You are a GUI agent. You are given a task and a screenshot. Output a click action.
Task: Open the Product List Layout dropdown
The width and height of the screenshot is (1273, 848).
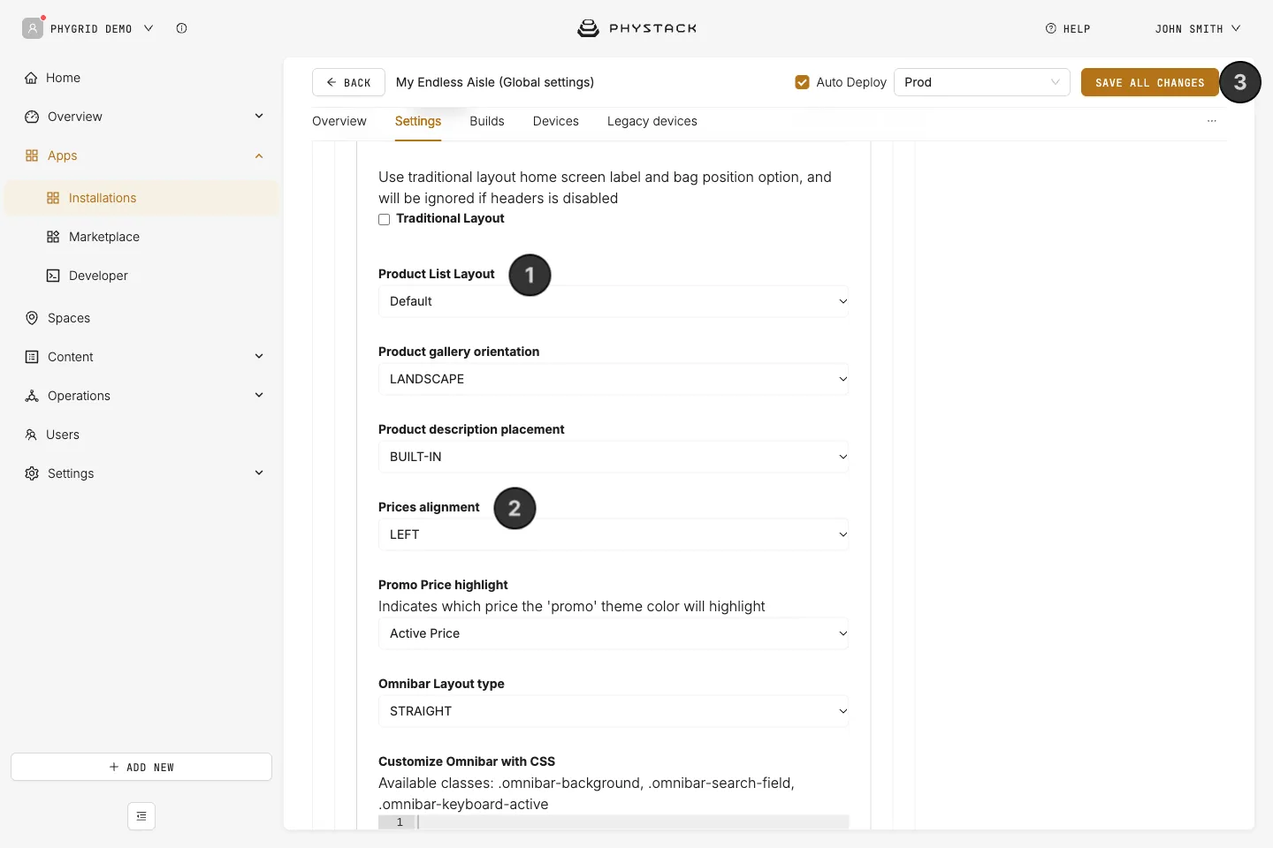[614, 301]
